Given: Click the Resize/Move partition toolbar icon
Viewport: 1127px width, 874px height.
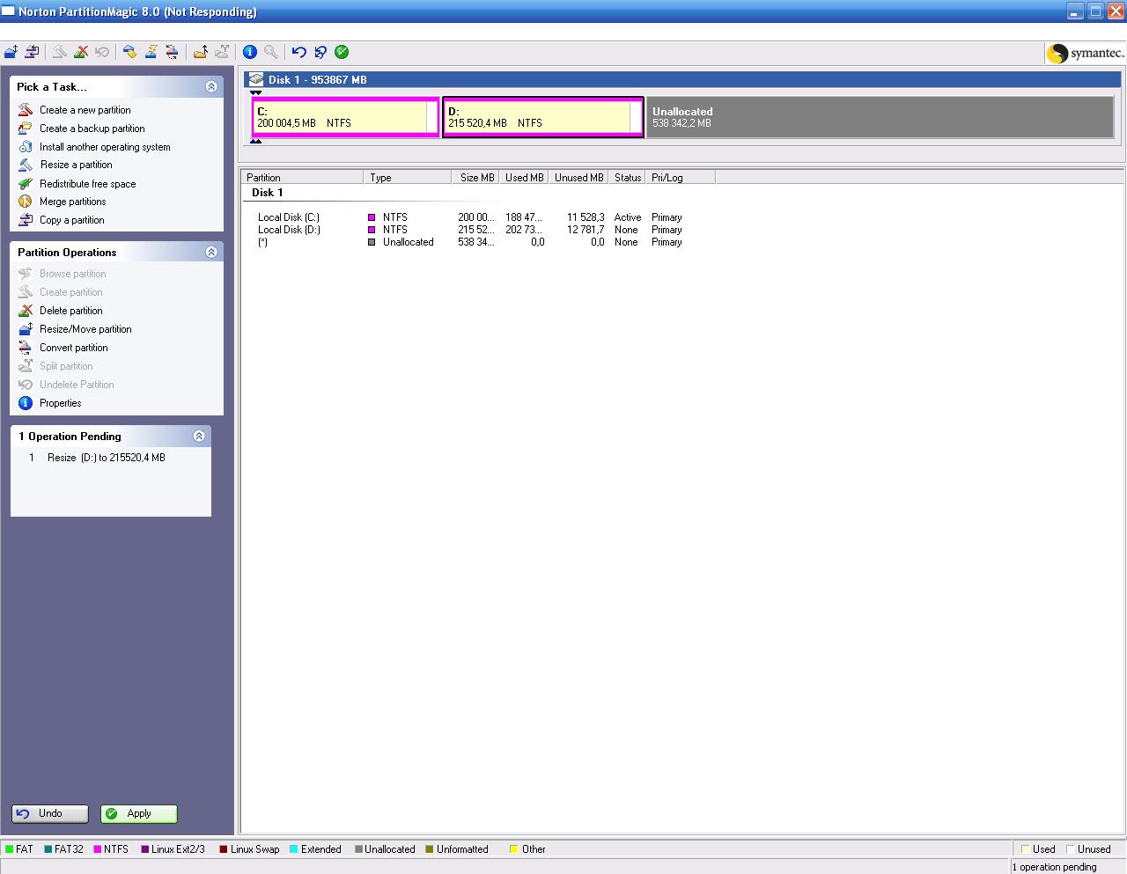Looking at the screenshot, I should pyautogui.click(x=11, y=52).
